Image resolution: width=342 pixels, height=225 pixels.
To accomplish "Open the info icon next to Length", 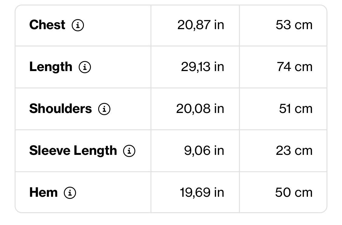I will [x=85, y=67].
